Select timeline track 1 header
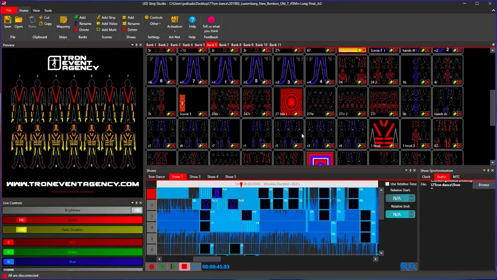 [151, 193]
